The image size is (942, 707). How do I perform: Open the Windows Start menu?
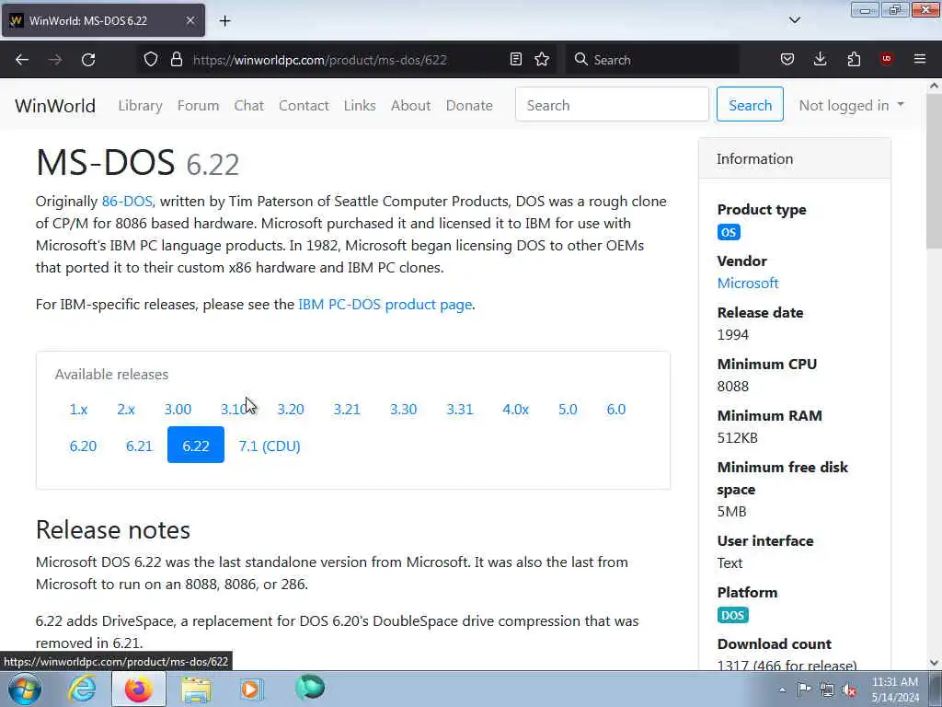24,689
